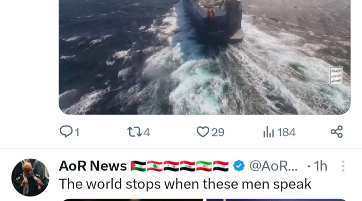
Task: Open the three-dot menu on AoR News tweet
Action: click(343, 166)
